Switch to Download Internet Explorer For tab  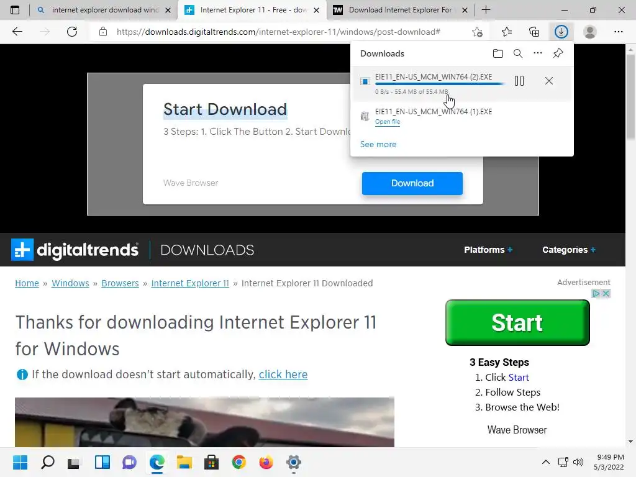[x=399, y=10]
